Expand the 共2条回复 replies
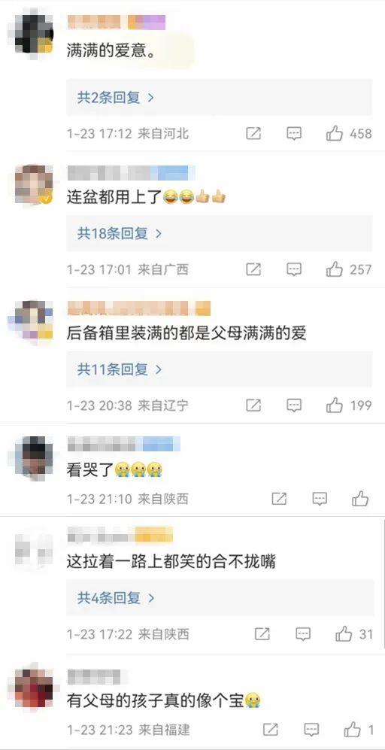This screenshot has height=750, width=385. click(x=115, y=98)
